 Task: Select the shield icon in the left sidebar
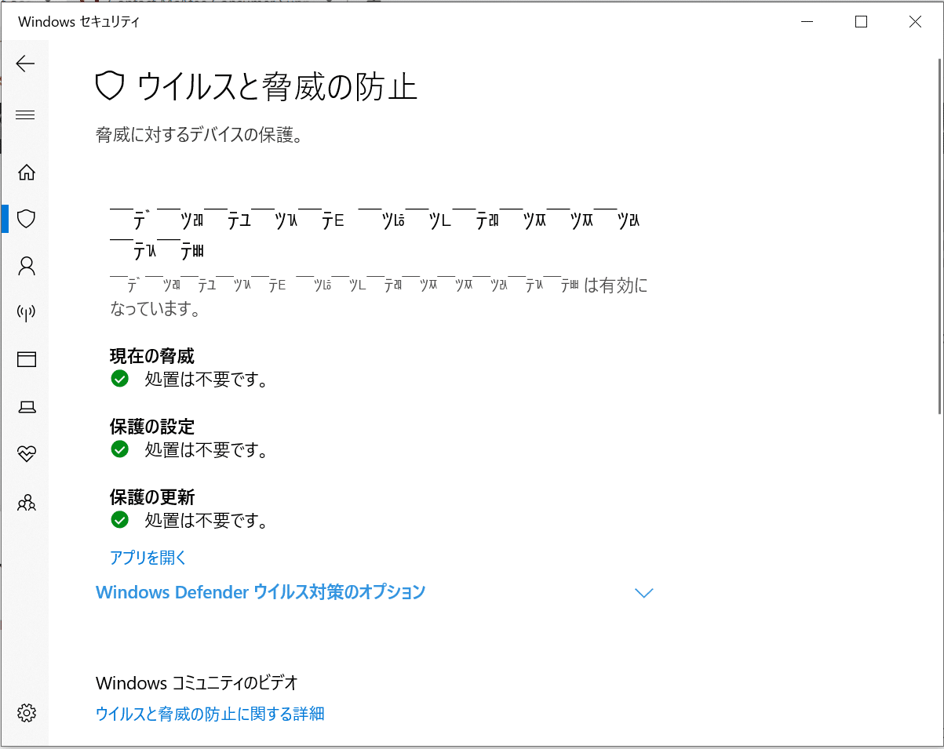(x=27, y=219)
